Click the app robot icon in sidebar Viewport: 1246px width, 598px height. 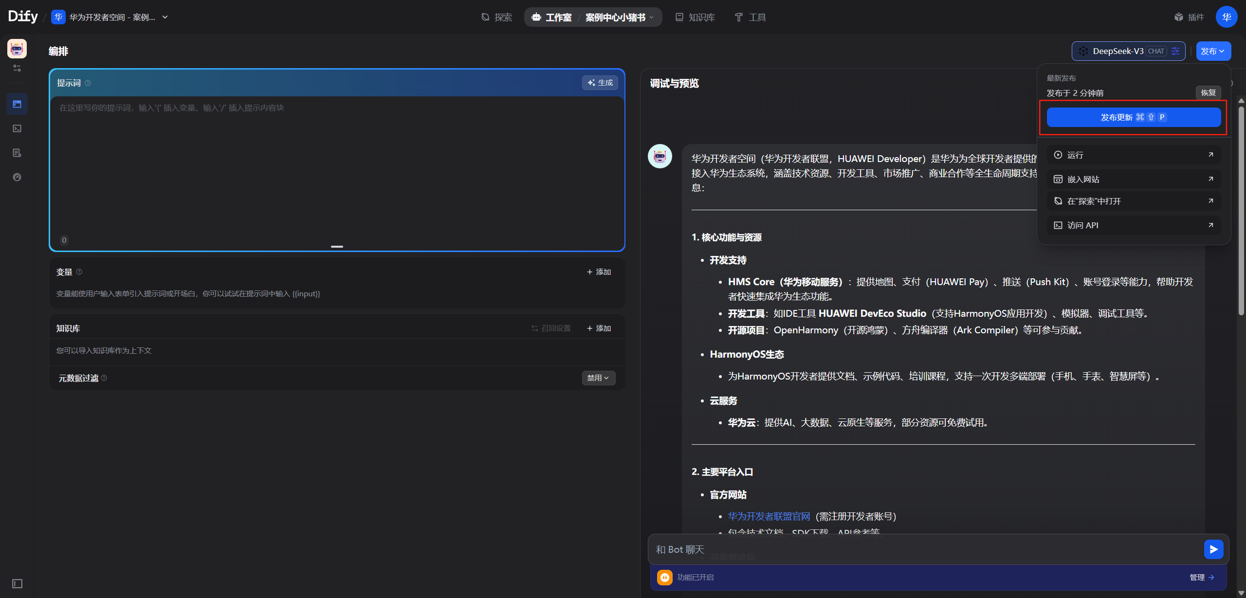click(17, 49)
